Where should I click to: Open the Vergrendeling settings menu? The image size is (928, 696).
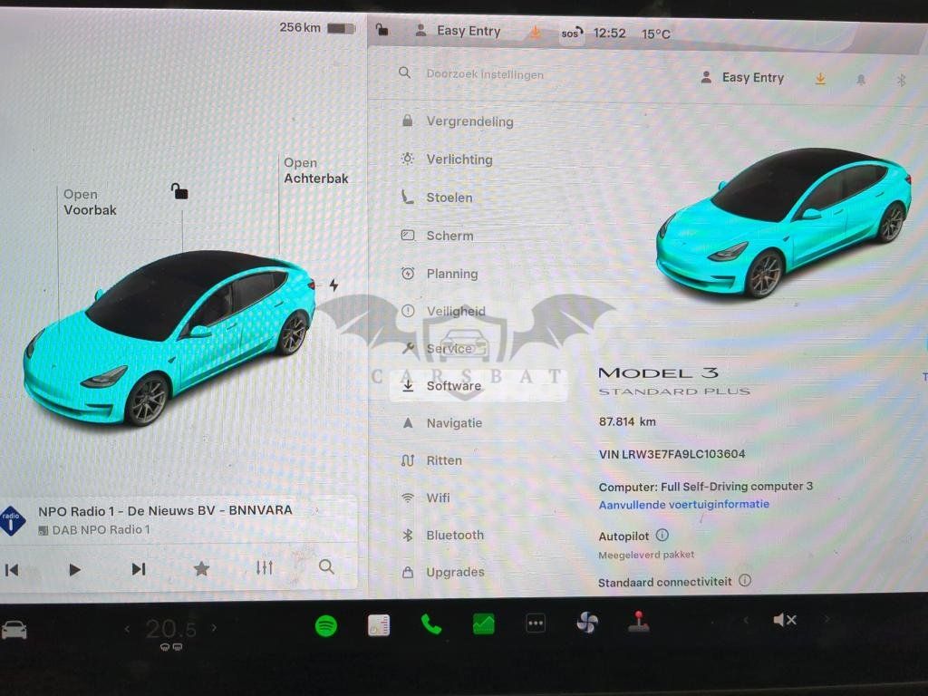coord(458,121)
